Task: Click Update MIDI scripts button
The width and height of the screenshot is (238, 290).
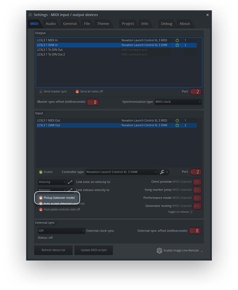Action: pos(94,250)
